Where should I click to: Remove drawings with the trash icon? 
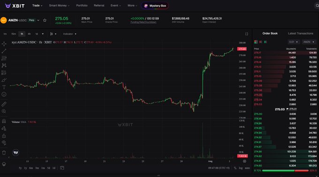(x=4, y=153)
